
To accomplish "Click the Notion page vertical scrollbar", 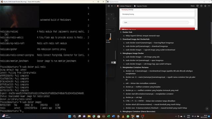I will [x=211, y=33].
